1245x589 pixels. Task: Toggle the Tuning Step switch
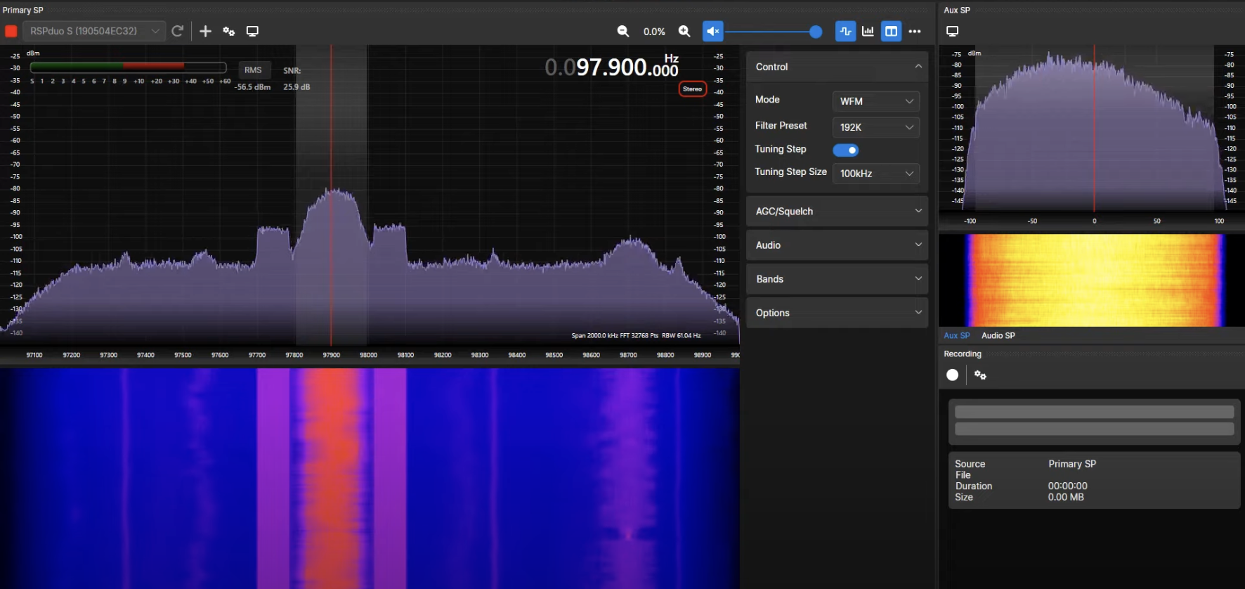click(845, 150)
